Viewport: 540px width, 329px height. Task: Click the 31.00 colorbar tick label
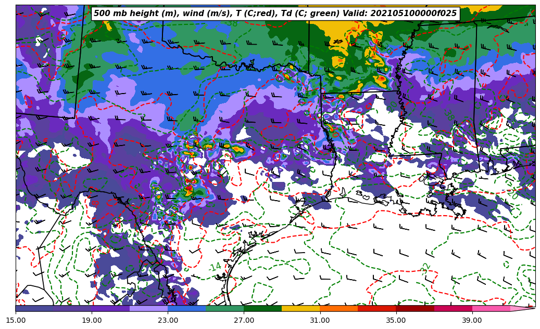point(320,321)
